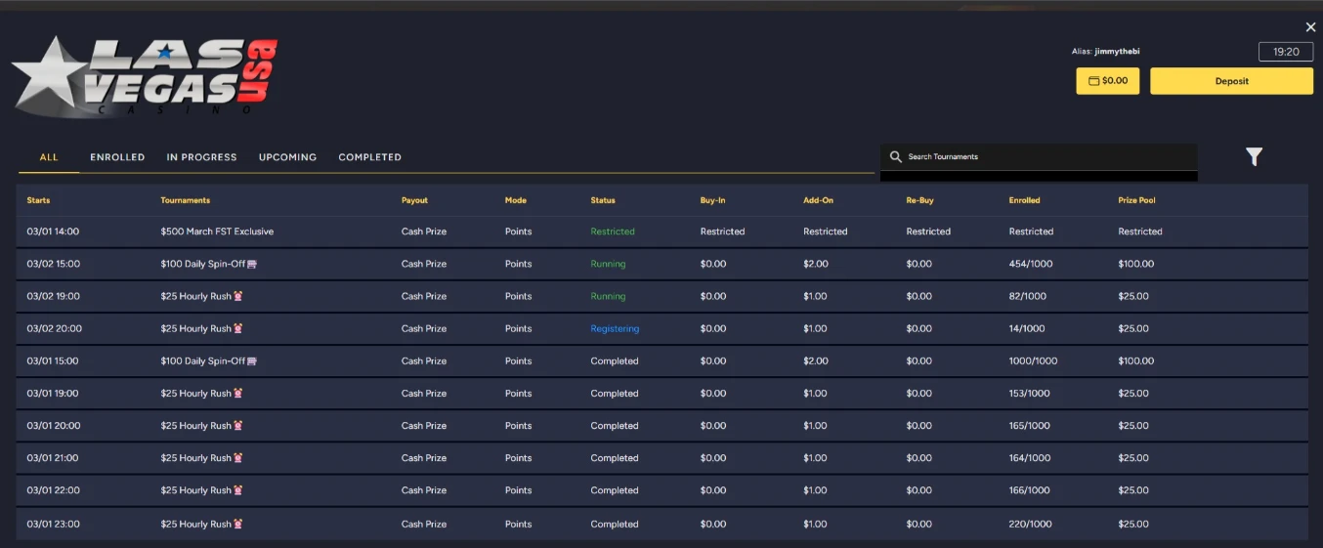Open the IN PROGRESS tab

(x=201, y=156)
